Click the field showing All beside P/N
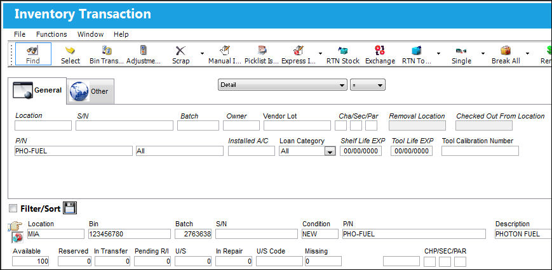 point(180,151)
